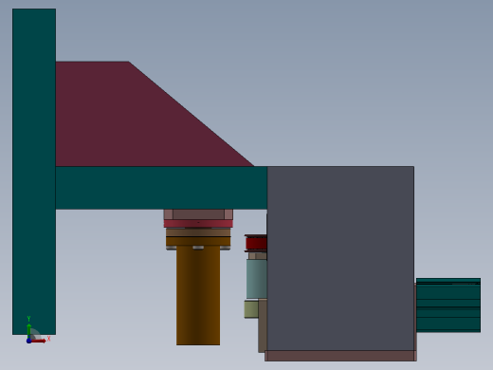
Task: Select the tan vertical bracket beside housing
Action: pos(263,325)
